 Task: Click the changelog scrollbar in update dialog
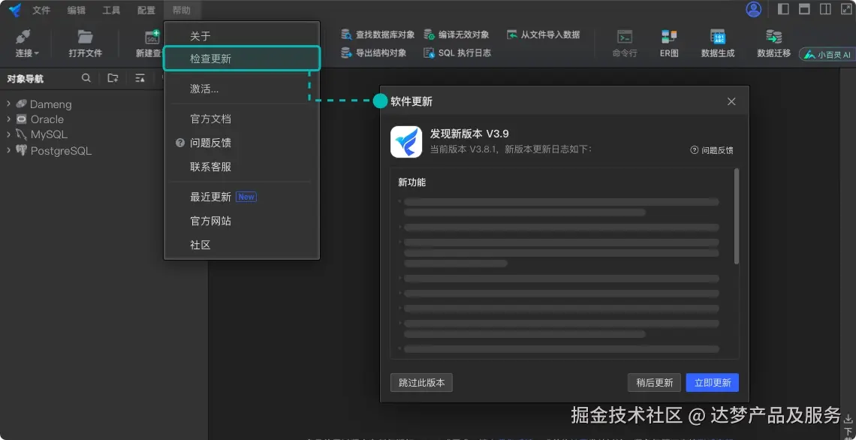[737, 216]
